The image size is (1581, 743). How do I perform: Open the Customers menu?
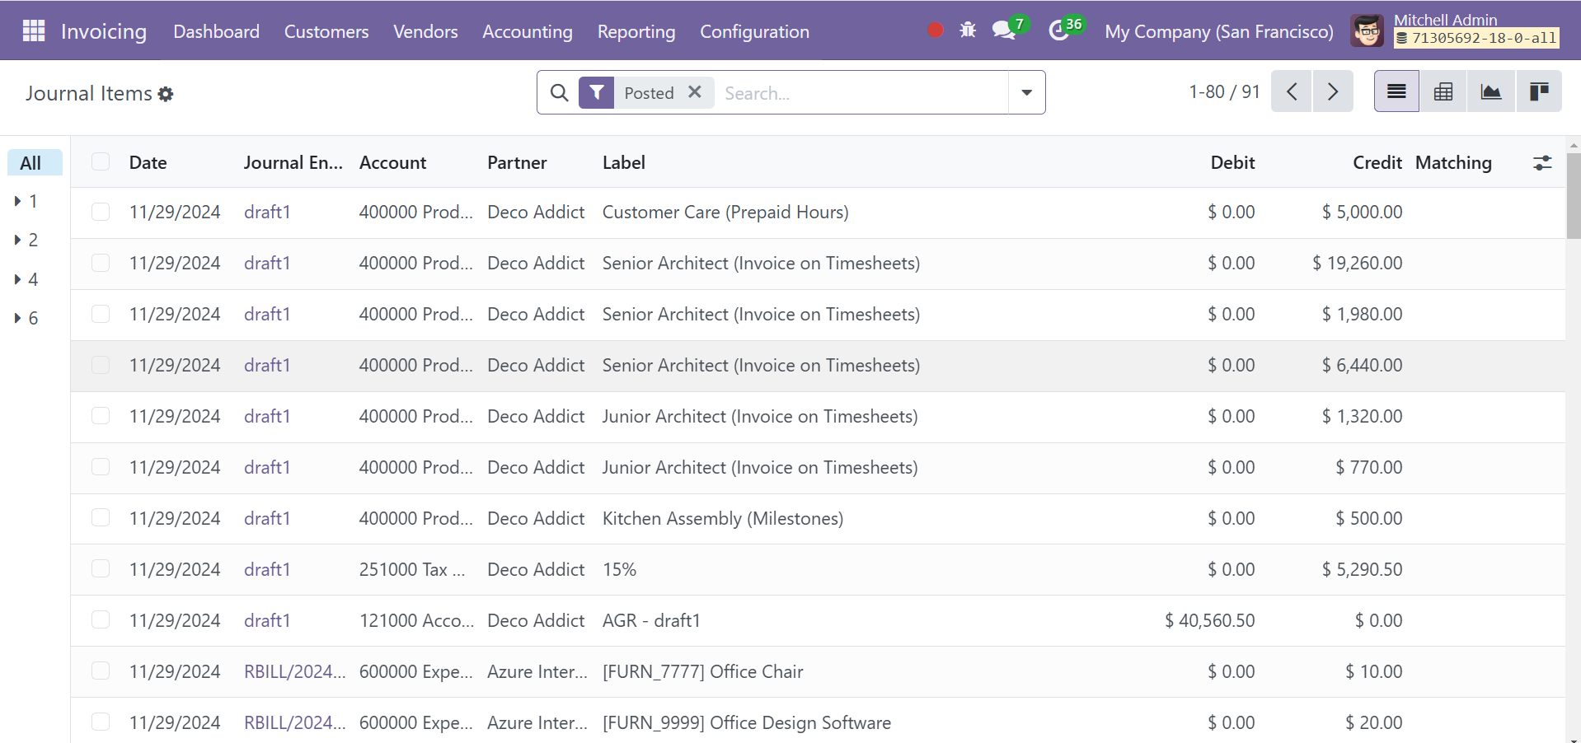point(326,31)
